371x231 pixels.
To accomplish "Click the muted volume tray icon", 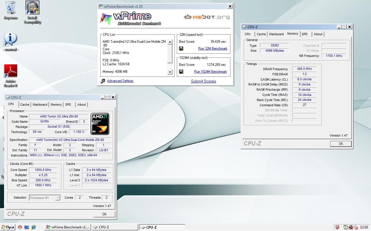I will pyautogui.click(x=356, y=227).
